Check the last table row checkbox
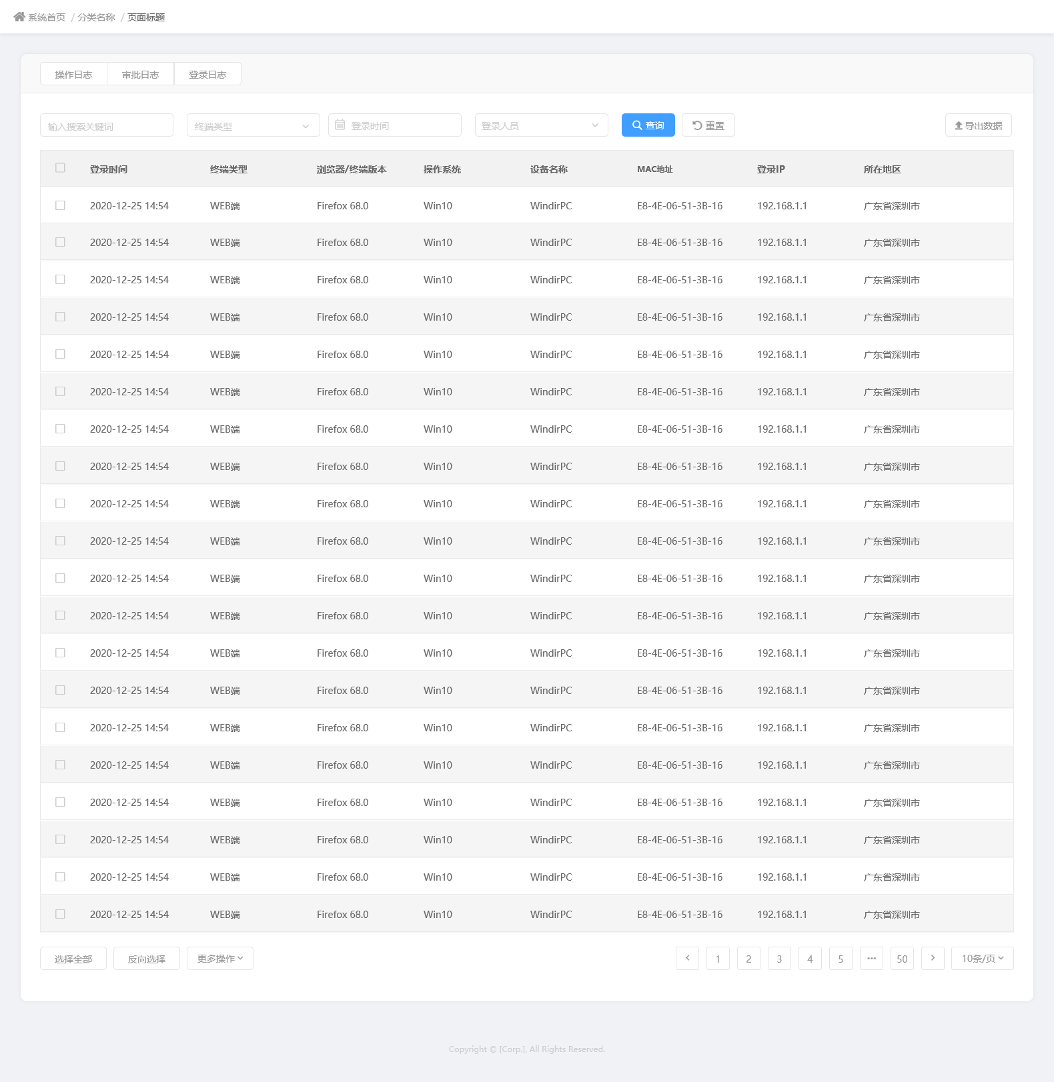The image size is (1054, 1082). click(60, 914)
